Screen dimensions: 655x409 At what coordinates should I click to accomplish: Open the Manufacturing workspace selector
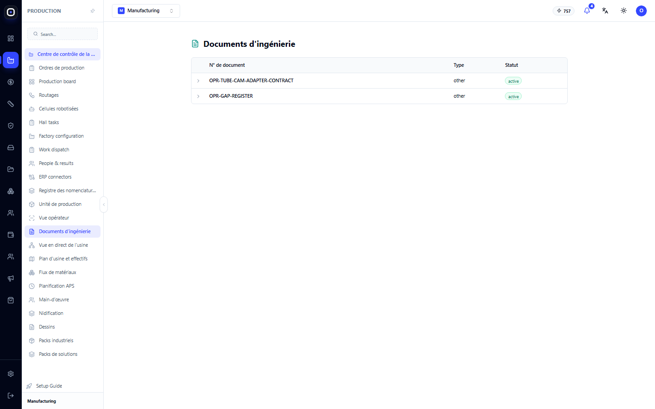[146, 11]
